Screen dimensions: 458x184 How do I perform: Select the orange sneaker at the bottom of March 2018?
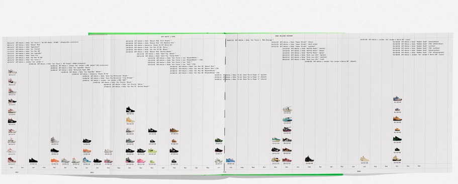coord(55,160)
